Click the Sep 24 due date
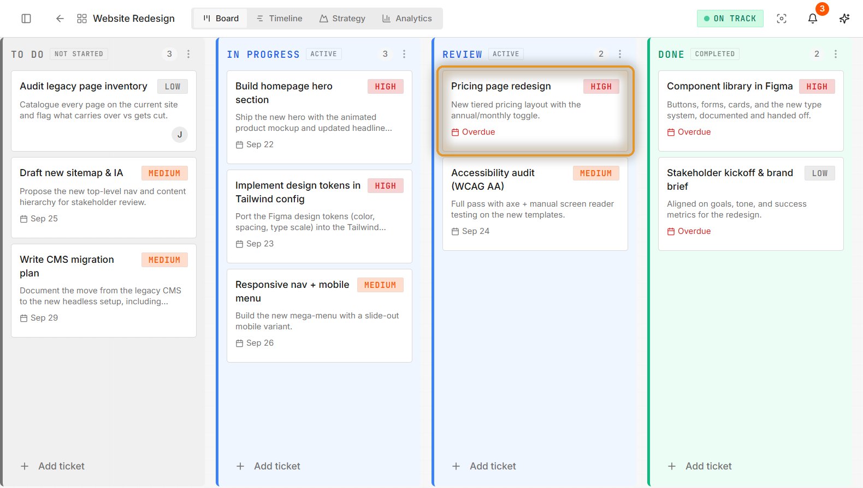 (x=470, y=231)
